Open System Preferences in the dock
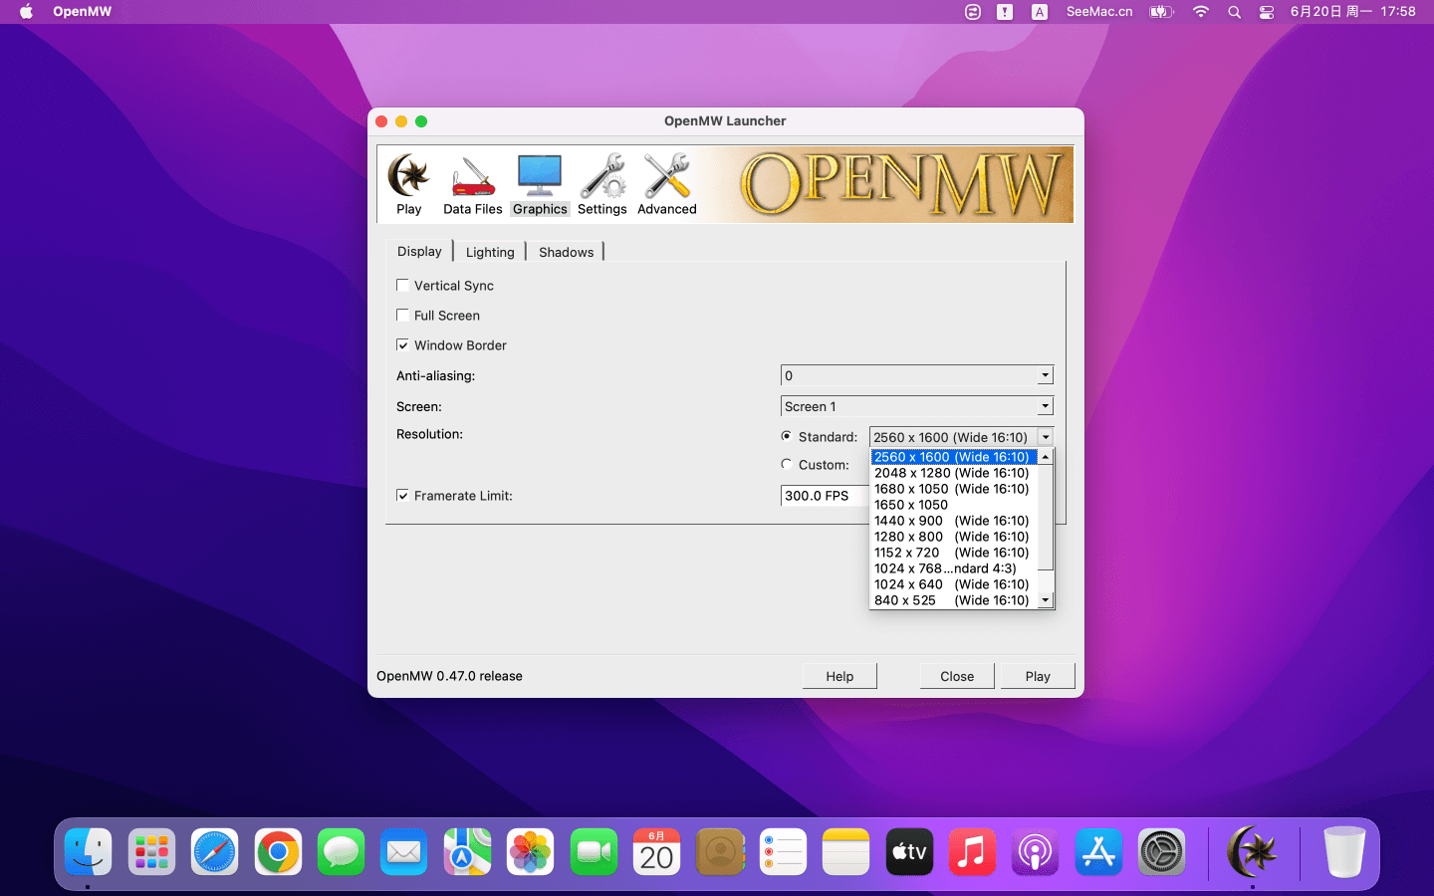This screenshot has height=896, width=1434. click(x=1162, y=852)
